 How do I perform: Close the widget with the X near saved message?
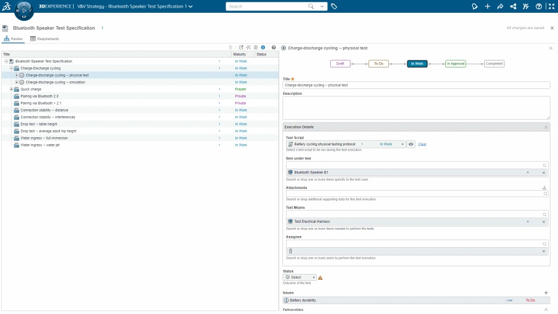[x=552, y=28]
